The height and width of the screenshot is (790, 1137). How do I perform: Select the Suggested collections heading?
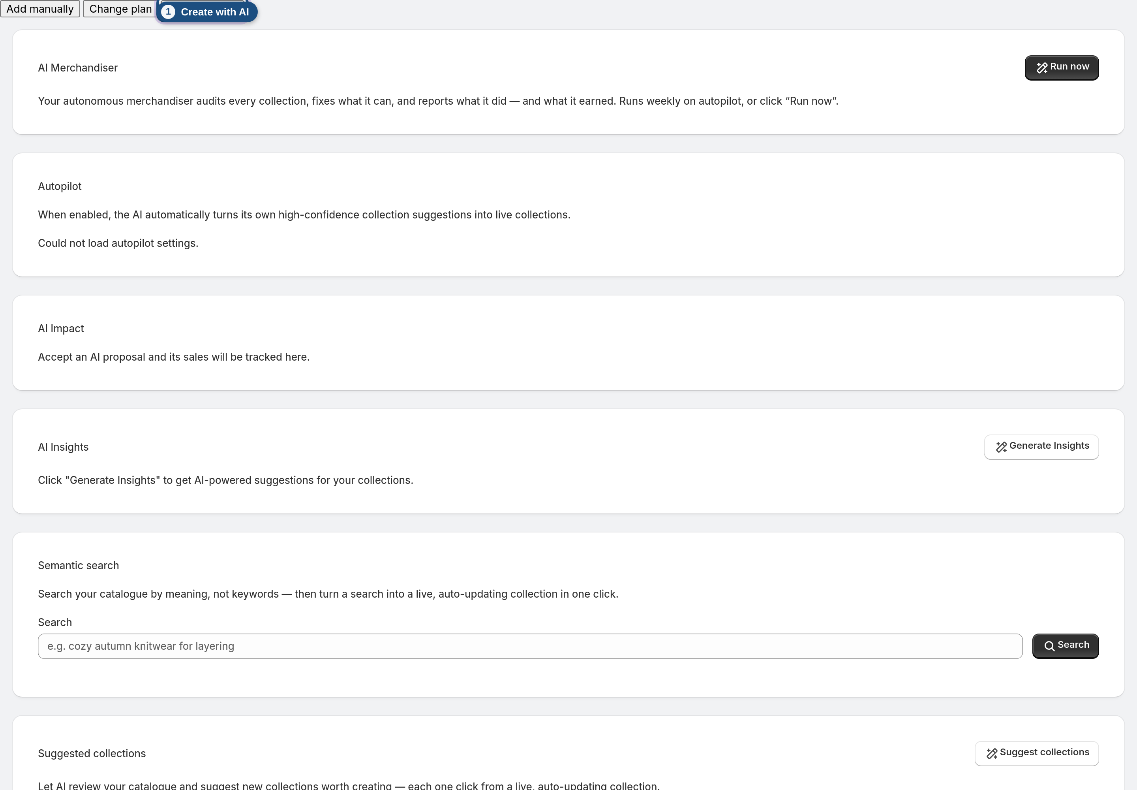pyautogui.click(x=92, y=753)
